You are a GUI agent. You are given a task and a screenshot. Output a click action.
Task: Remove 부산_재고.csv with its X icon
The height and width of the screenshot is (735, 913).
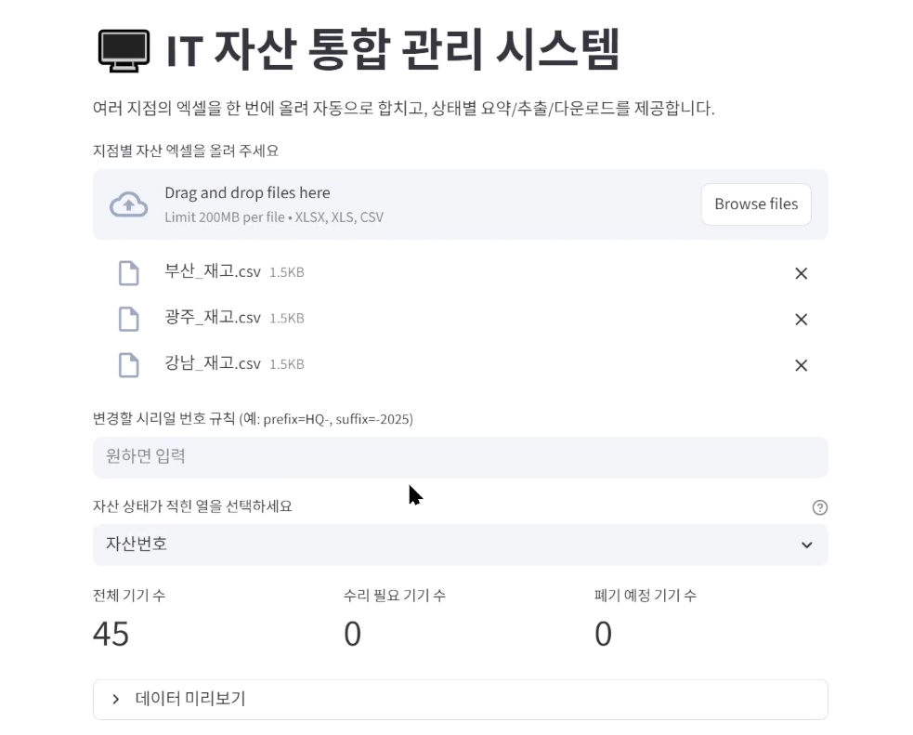(x=801, y=273)
